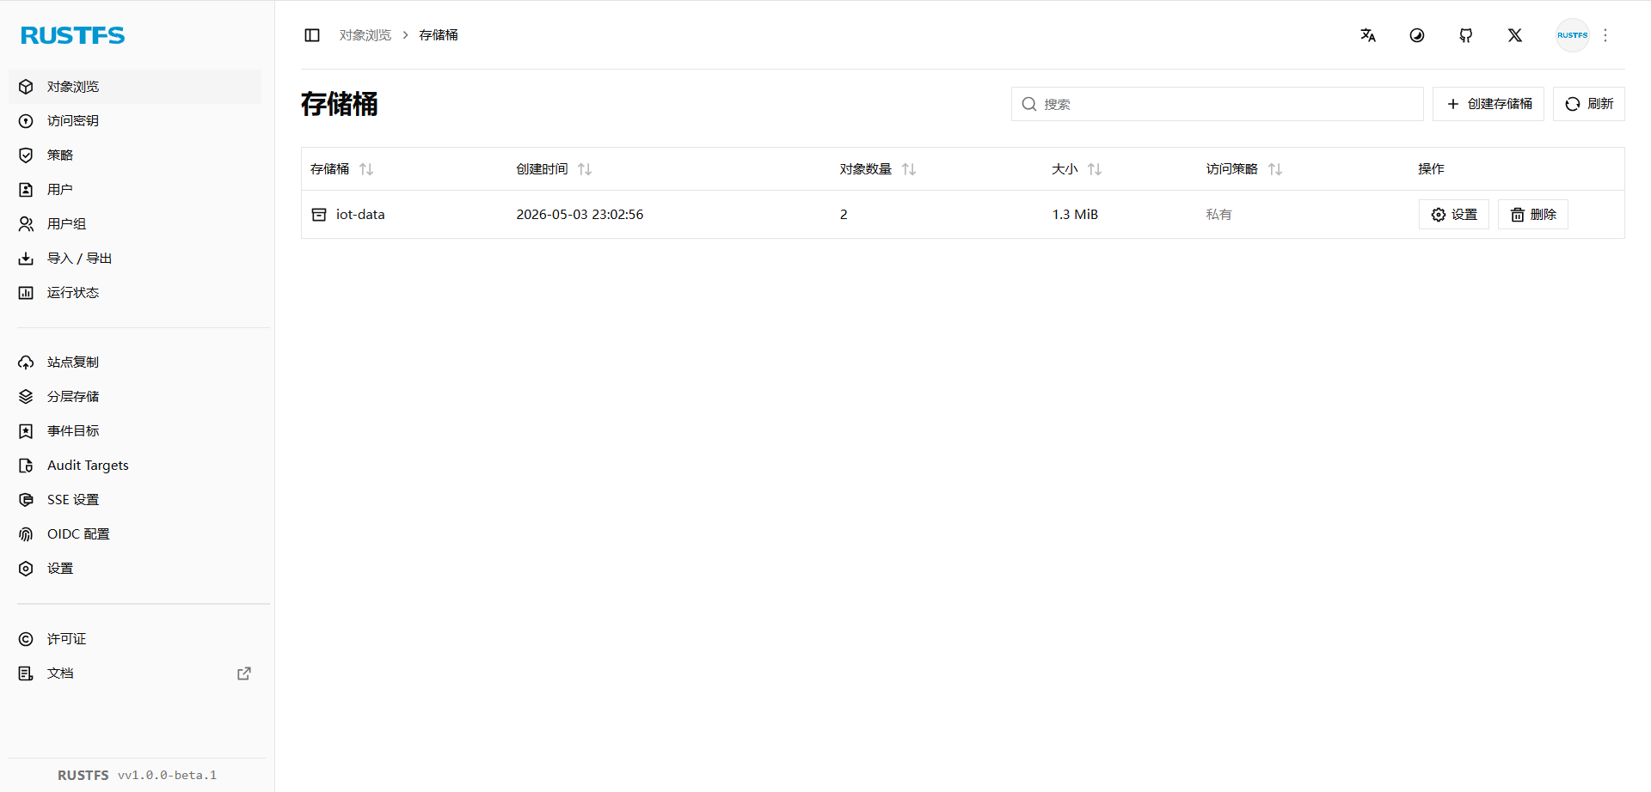Sort table by 创建时间 column

point(585,169)
